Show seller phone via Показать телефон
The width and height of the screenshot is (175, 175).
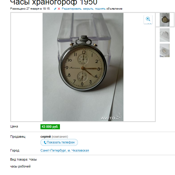59,142
